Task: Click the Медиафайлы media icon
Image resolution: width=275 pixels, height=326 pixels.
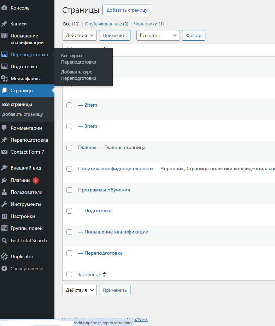Action: pos(4,79)
